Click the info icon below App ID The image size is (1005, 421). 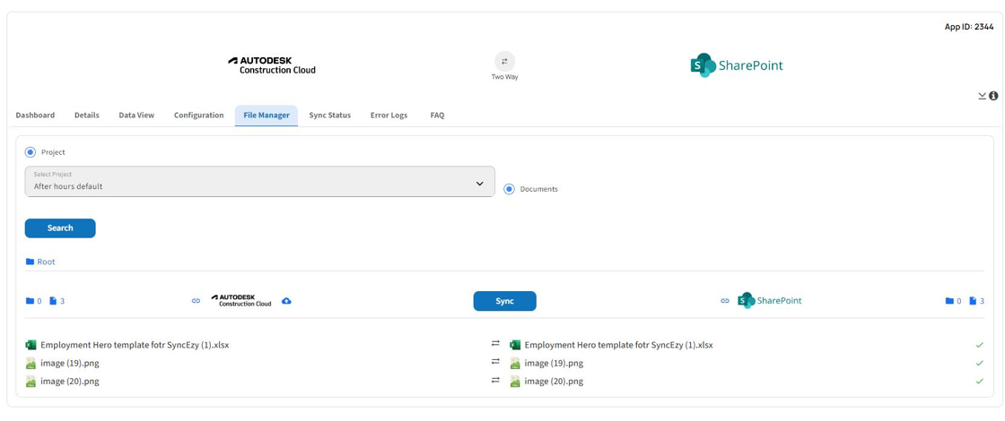[x=993, y=96]
